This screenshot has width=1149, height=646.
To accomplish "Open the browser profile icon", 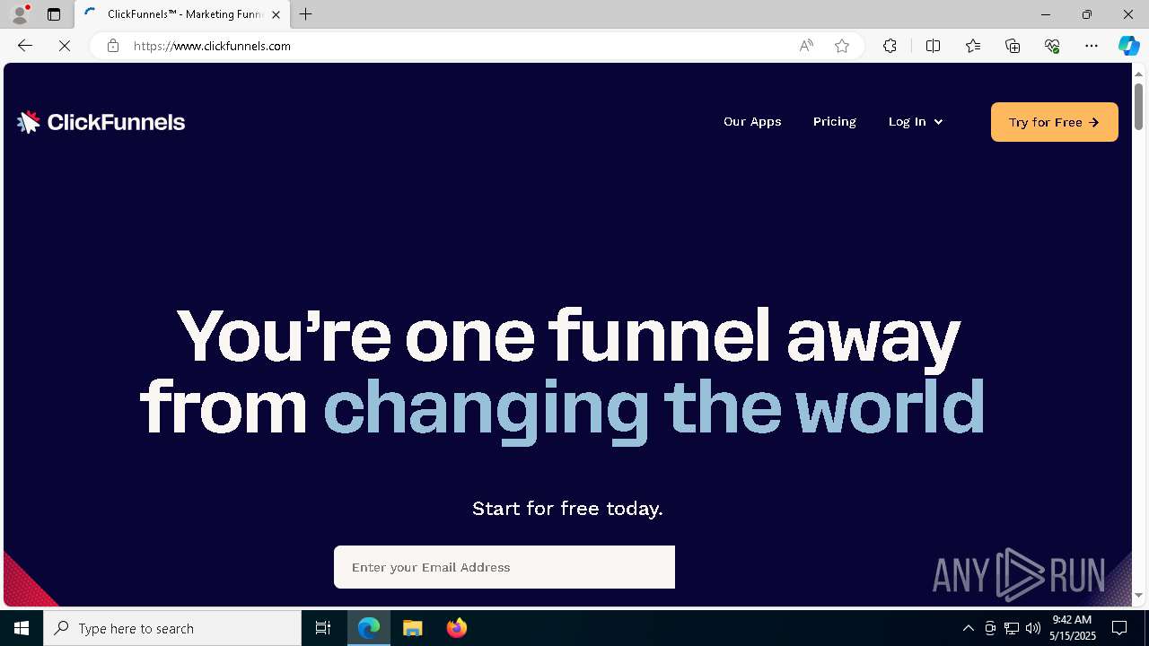I will click(x=20, y=14).
